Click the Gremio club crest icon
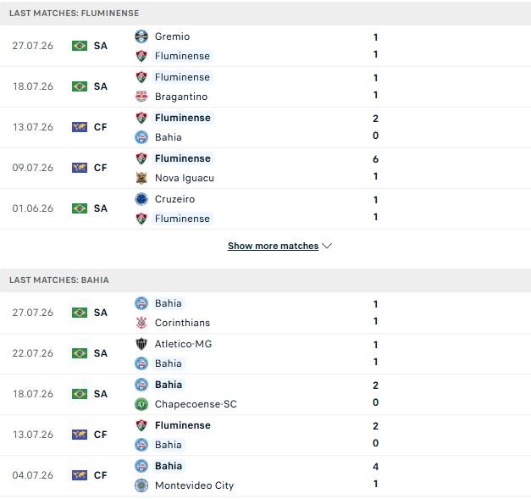 pos(141,36)
